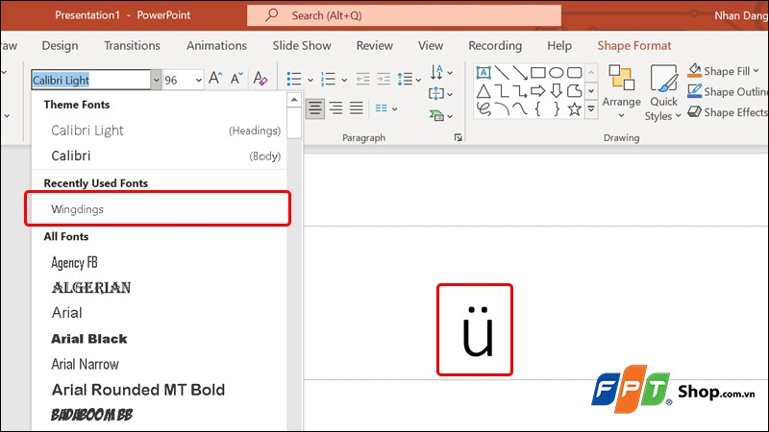Open the Help tab
769x432 pixels.
[x=559, y=45]
